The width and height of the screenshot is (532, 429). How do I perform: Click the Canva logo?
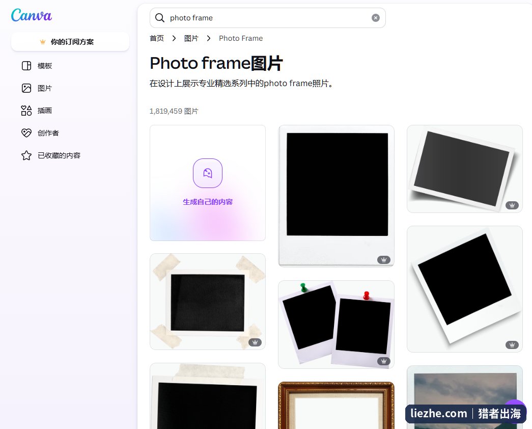[31, 15]
